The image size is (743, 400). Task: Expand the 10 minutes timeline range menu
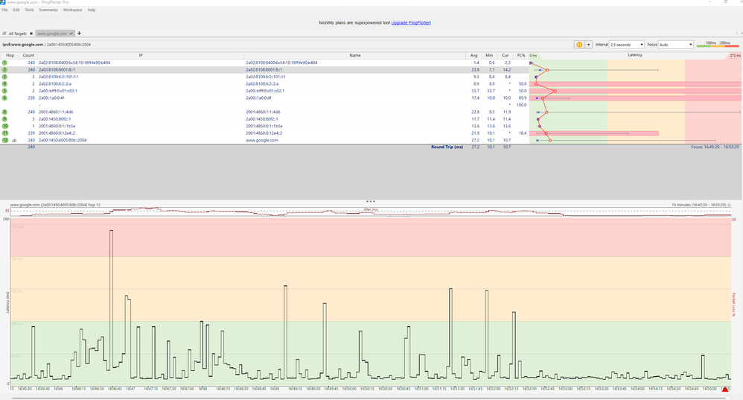point(730,205)
